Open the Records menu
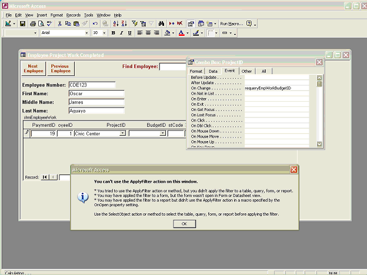Screen dimensions: 367x275 pyautogui.click(x=74, y=15)
